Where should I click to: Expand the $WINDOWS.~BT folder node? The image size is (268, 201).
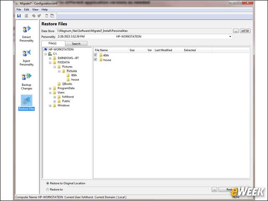click(x=50, y=58)
